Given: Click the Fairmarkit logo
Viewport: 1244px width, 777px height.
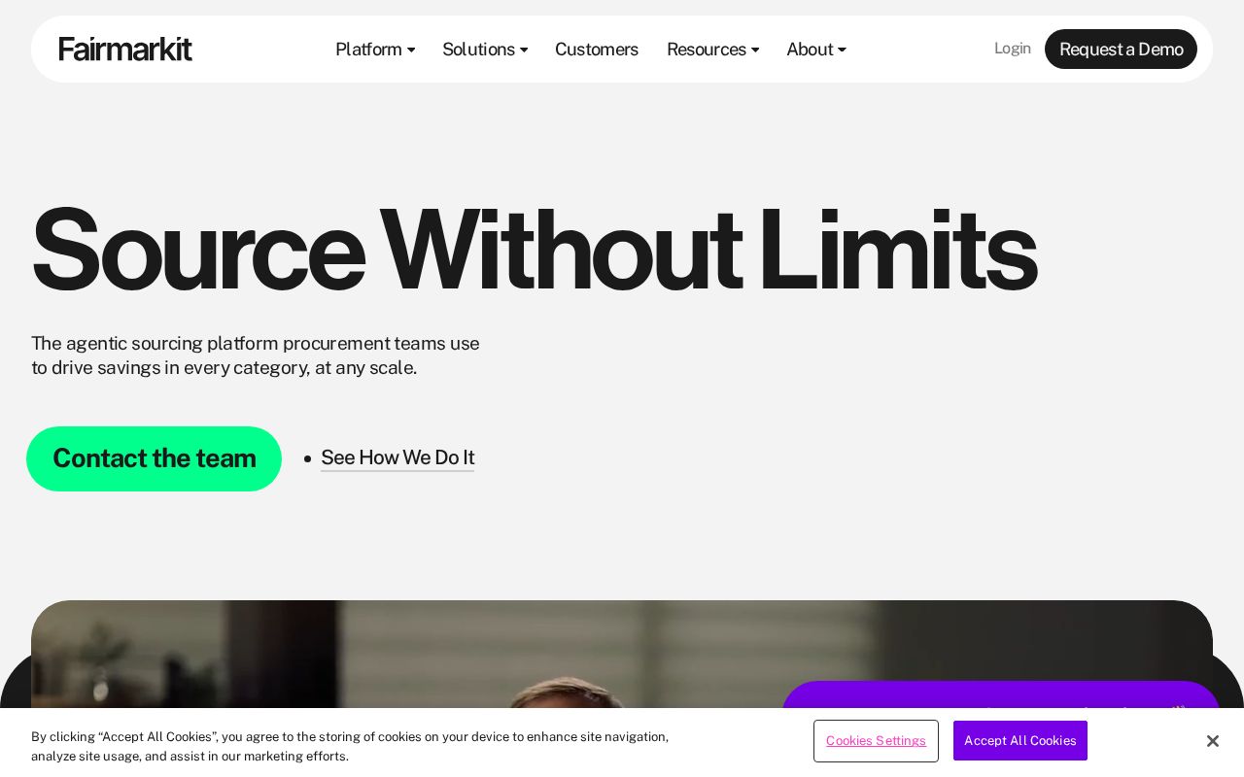Looking at the screenshot, I should click(125, 49).
